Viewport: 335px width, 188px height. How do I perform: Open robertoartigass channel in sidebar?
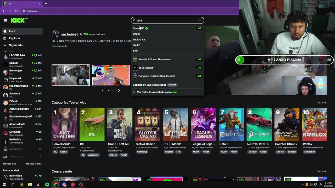22,87
